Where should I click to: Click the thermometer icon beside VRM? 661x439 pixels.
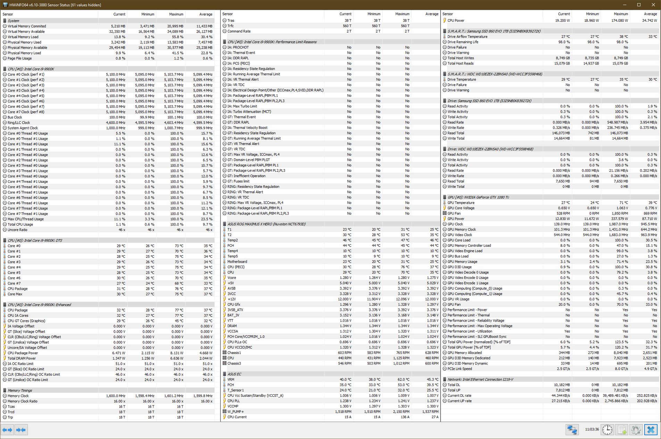224,379
